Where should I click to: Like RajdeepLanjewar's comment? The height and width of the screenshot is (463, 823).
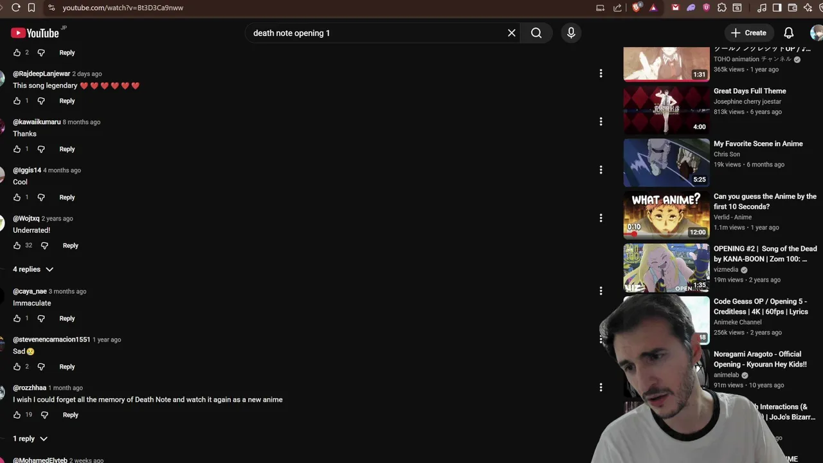[17, 101]
